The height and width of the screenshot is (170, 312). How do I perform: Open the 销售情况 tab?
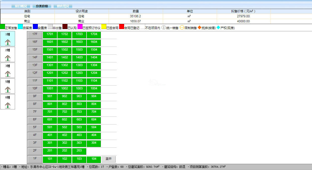[x=63, y=6]
